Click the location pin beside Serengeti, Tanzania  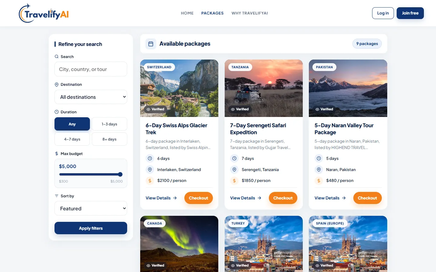(234, 170)
